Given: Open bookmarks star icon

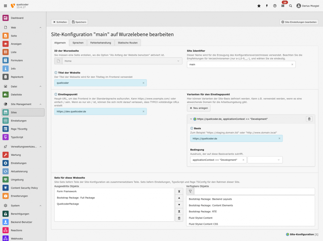Looking at the screenshot, I should (259, 6).
